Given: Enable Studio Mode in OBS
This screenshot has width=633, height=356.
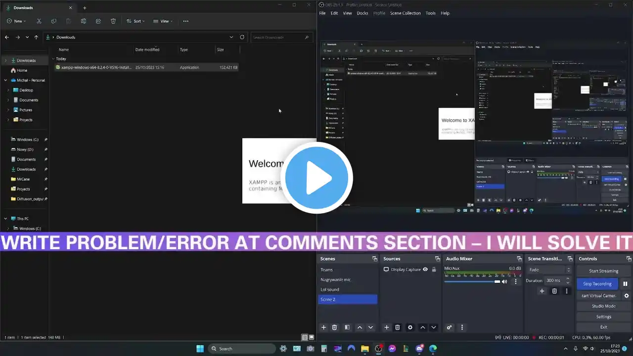Looking at the screenshot, I should coord(603,306).
